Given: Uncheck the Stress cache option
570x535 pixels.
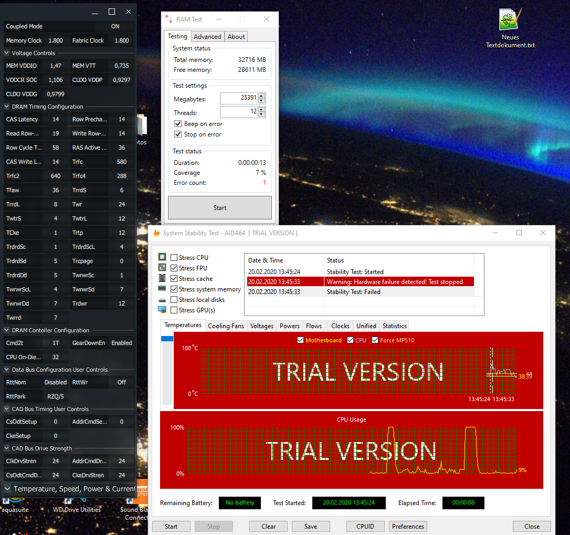Looking at the screenshot, I should 174,279.
